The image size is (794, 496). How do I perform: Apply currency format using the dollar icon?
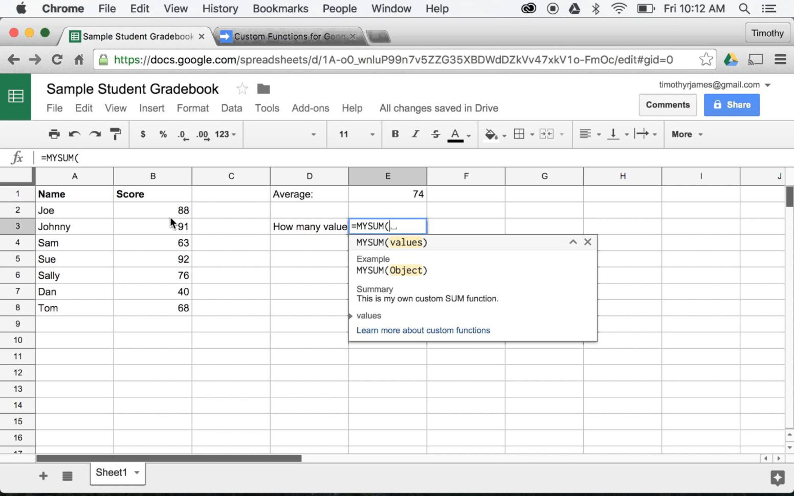click(x=143, y=134)
